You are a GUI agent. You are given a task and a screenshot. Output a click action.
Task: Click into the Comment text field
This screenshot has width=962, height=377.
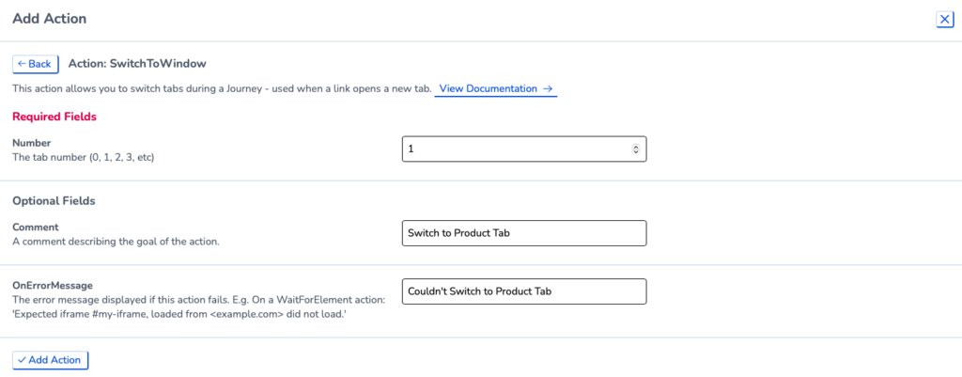pos(524,233)
